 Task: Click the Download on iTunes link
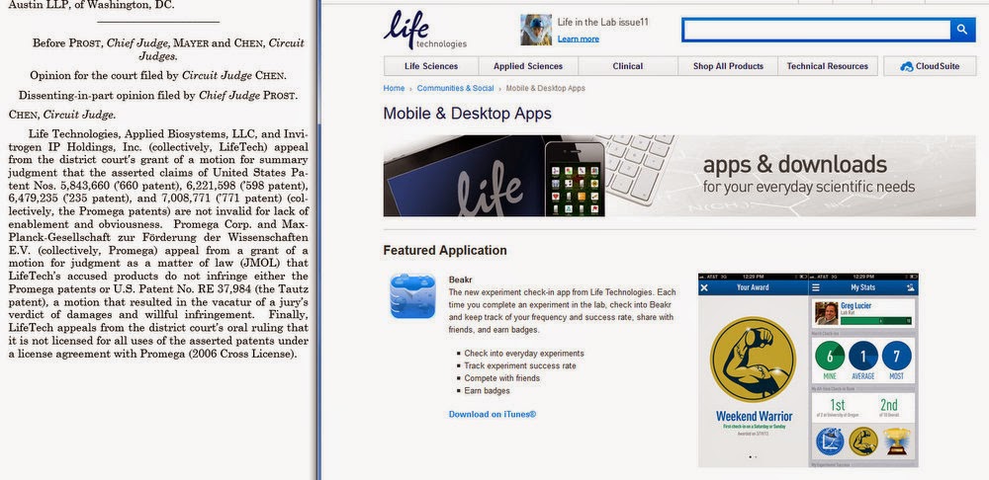coord(492,415)
